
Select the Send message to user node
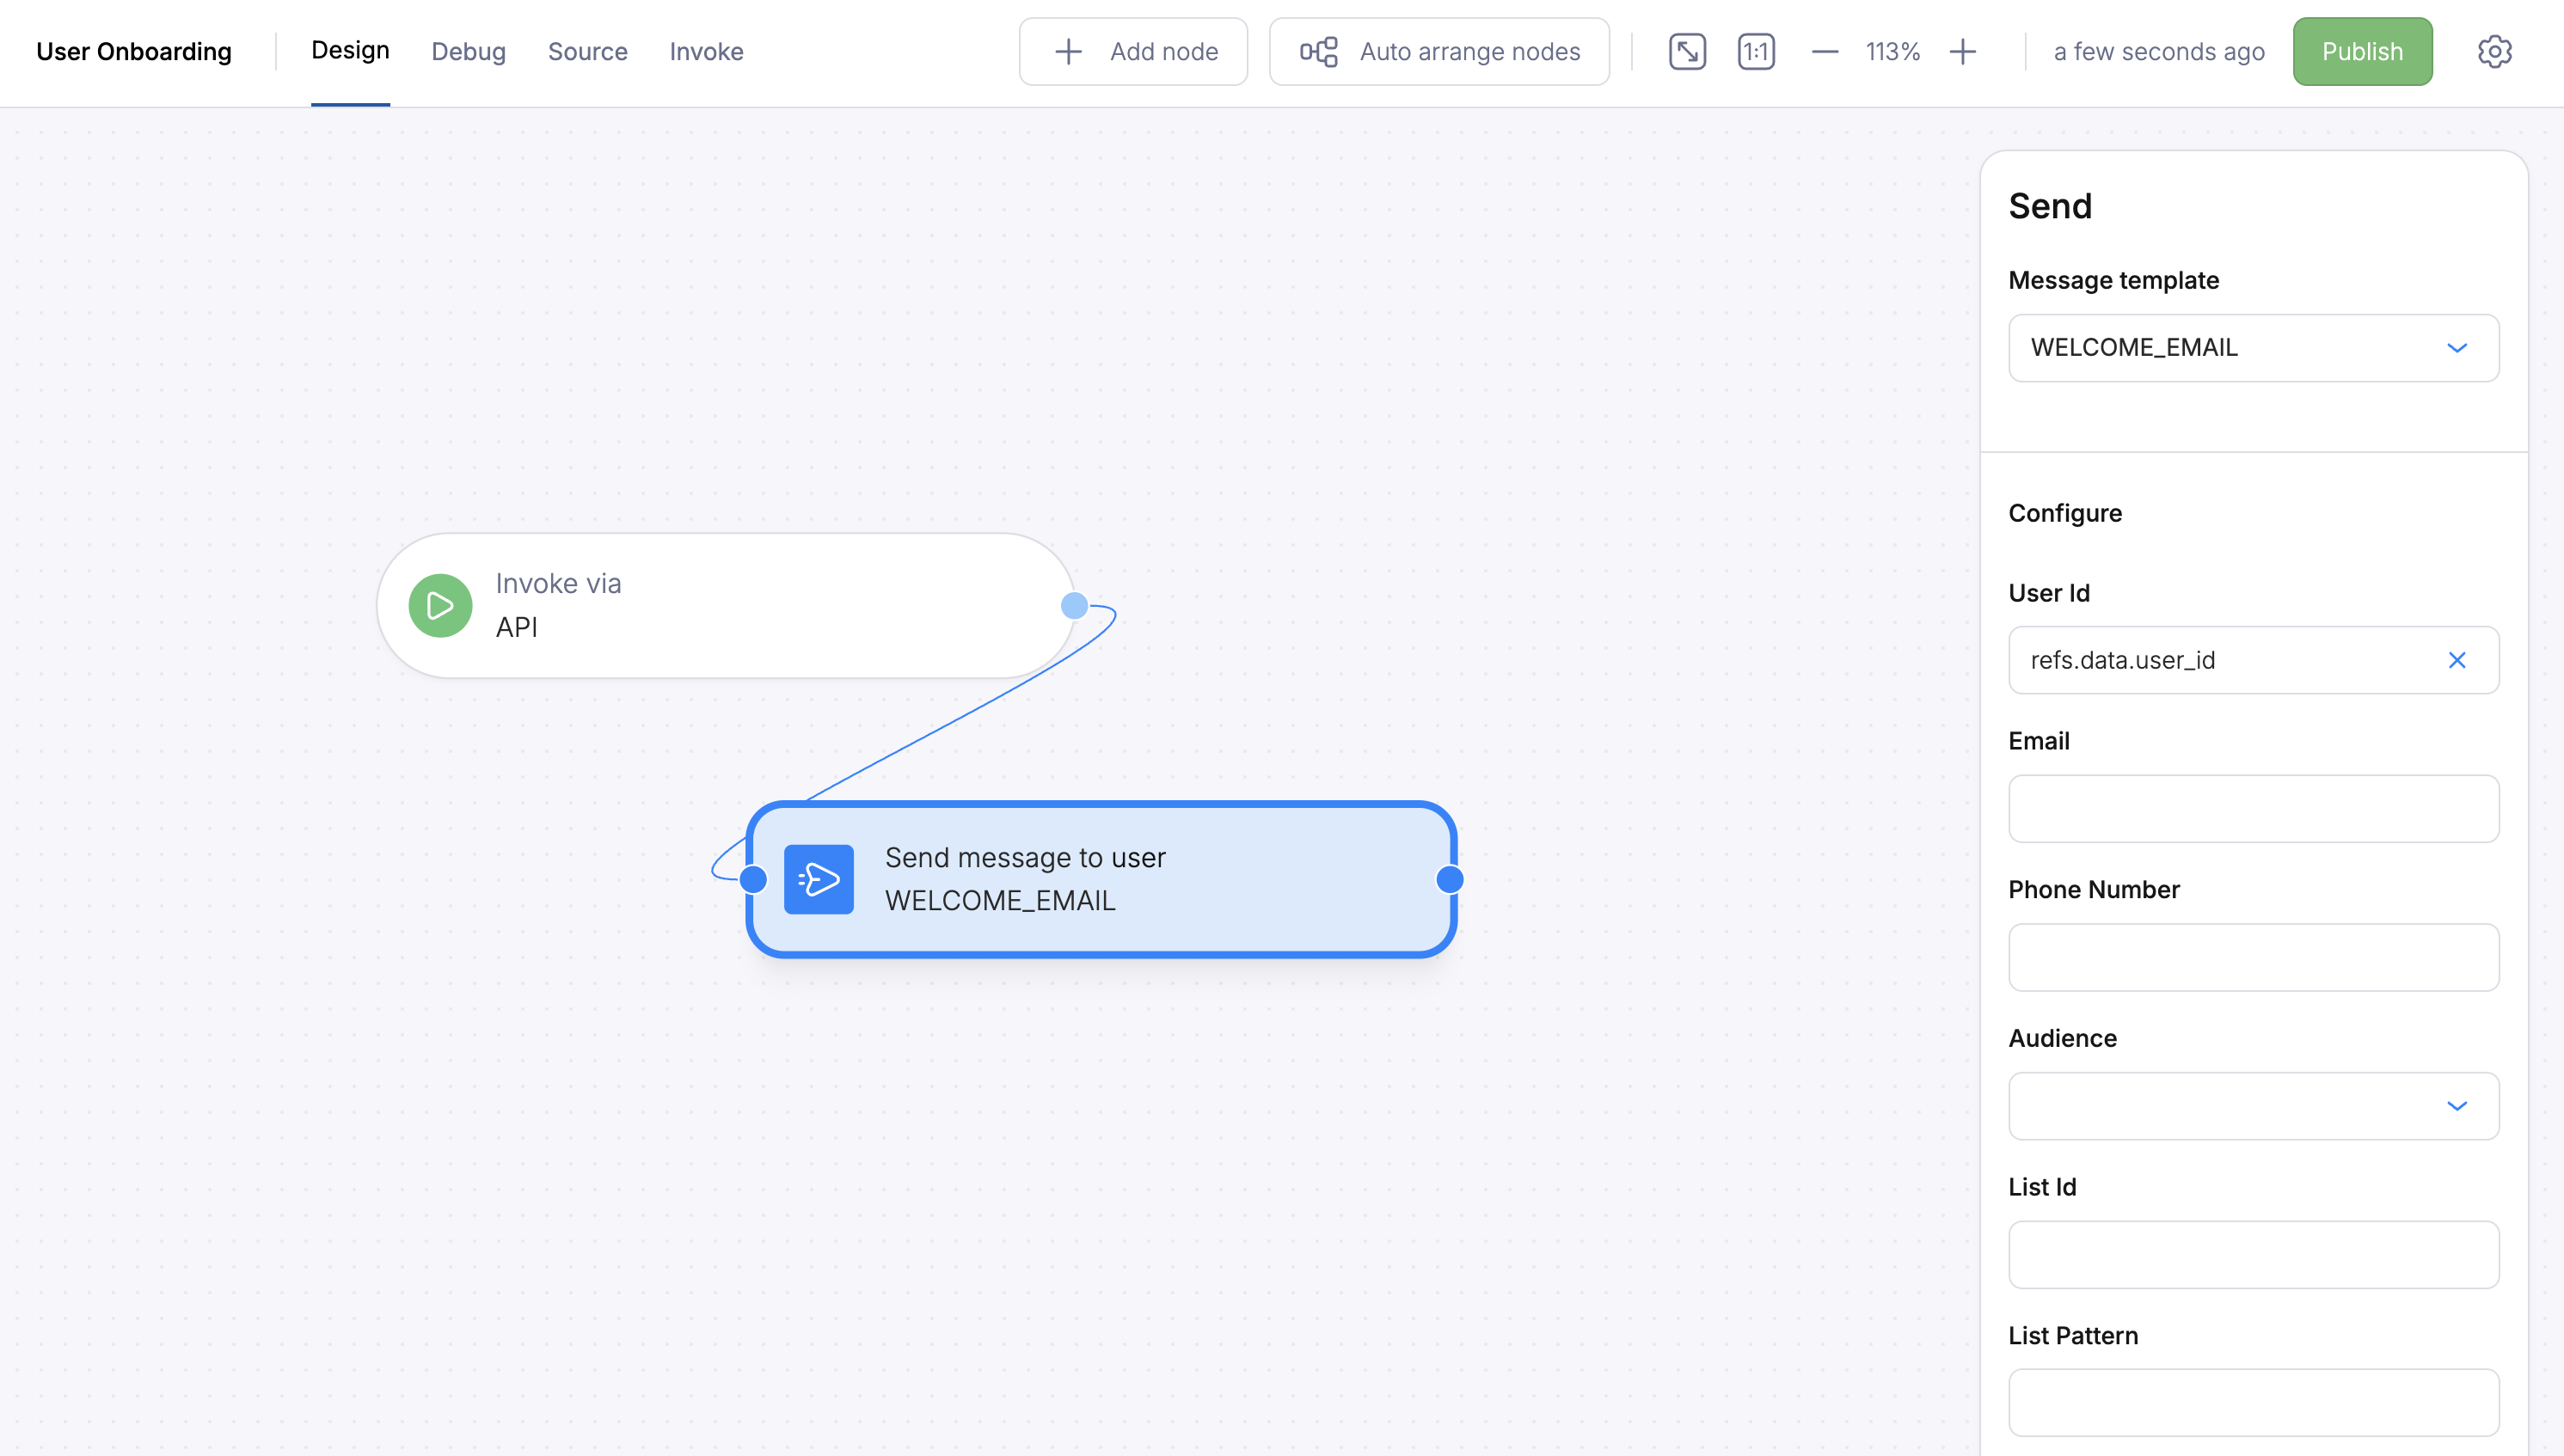1101,879
